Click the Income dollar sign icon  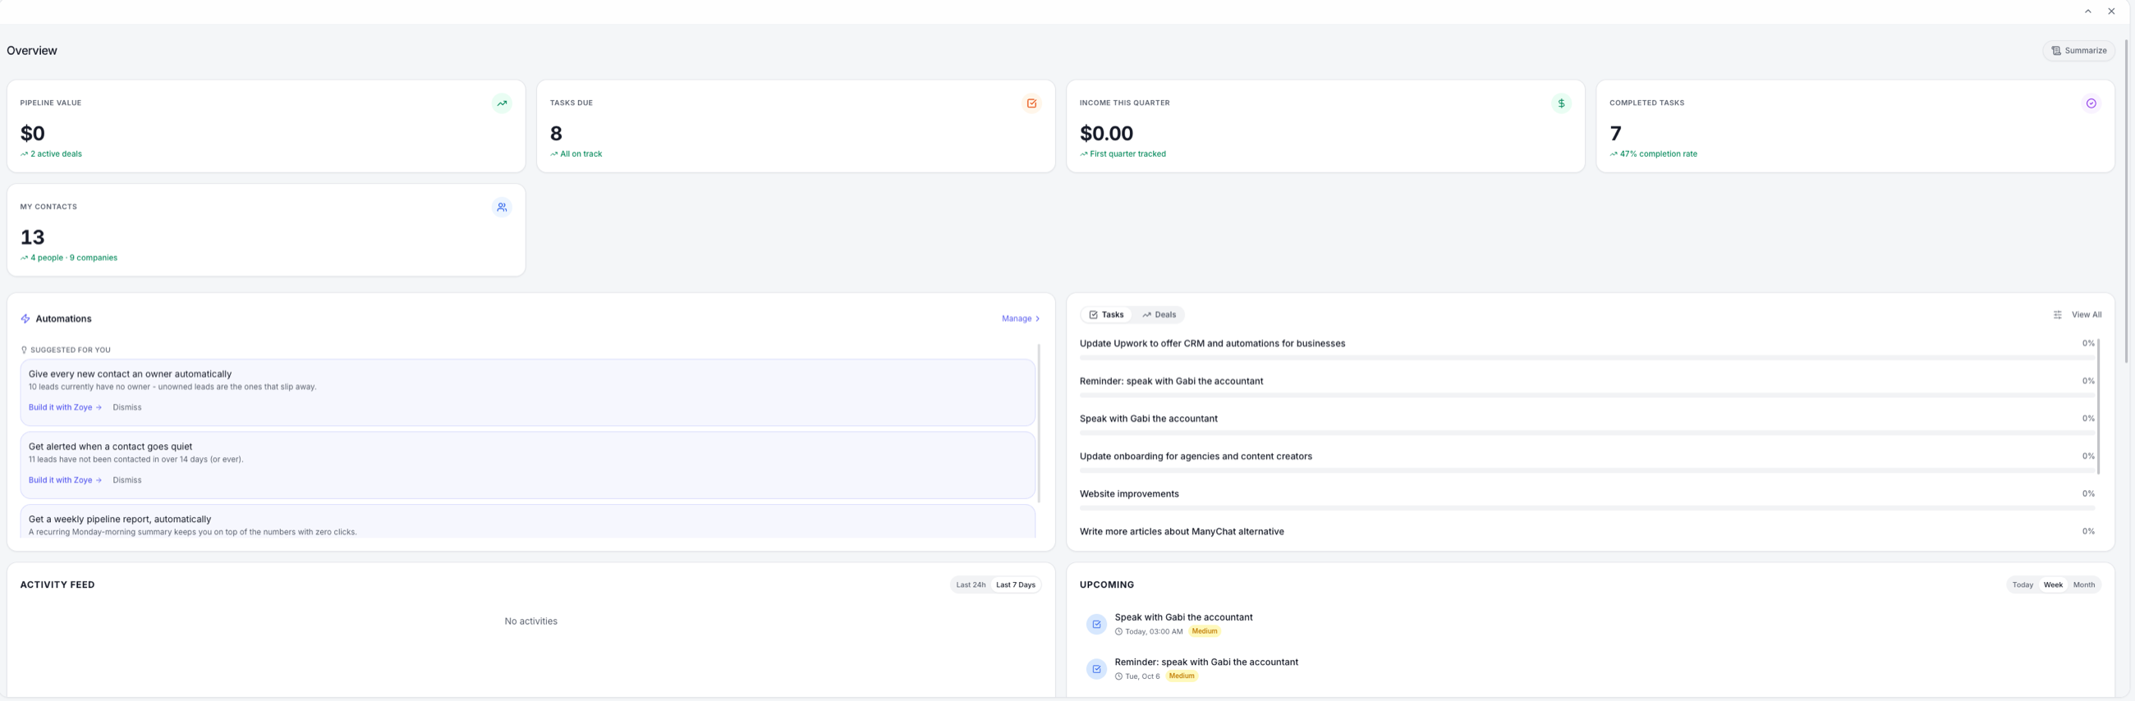(1561, 103)
